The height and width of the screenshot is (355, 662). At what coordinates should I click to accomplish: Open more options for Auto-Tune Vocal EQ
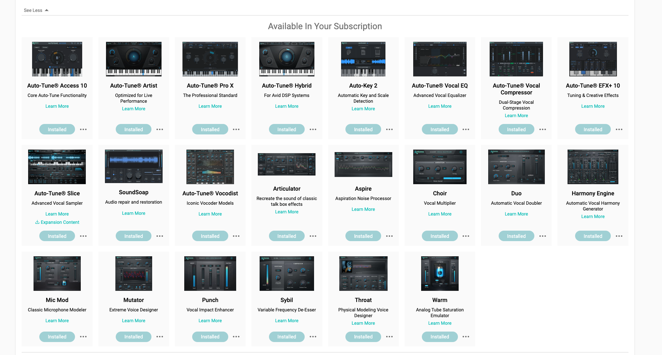click(x=466, y=129)
